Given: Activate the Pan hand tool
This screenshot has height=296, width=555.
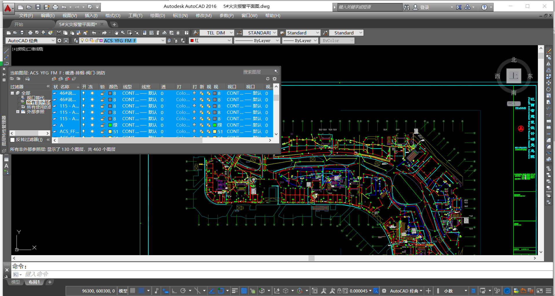Looking at the screenshot, I should (x=116, y=33).
